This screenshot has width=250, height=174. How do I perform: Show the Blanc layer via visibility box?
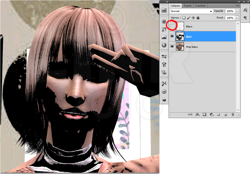(x=172, y=26)
